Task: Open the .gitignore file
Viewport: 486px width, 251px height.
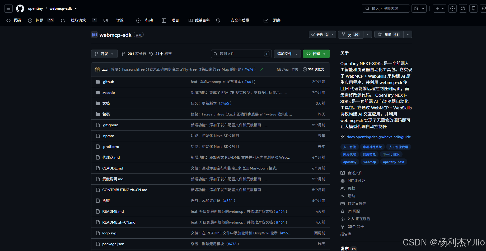Action: pos(110,125)
